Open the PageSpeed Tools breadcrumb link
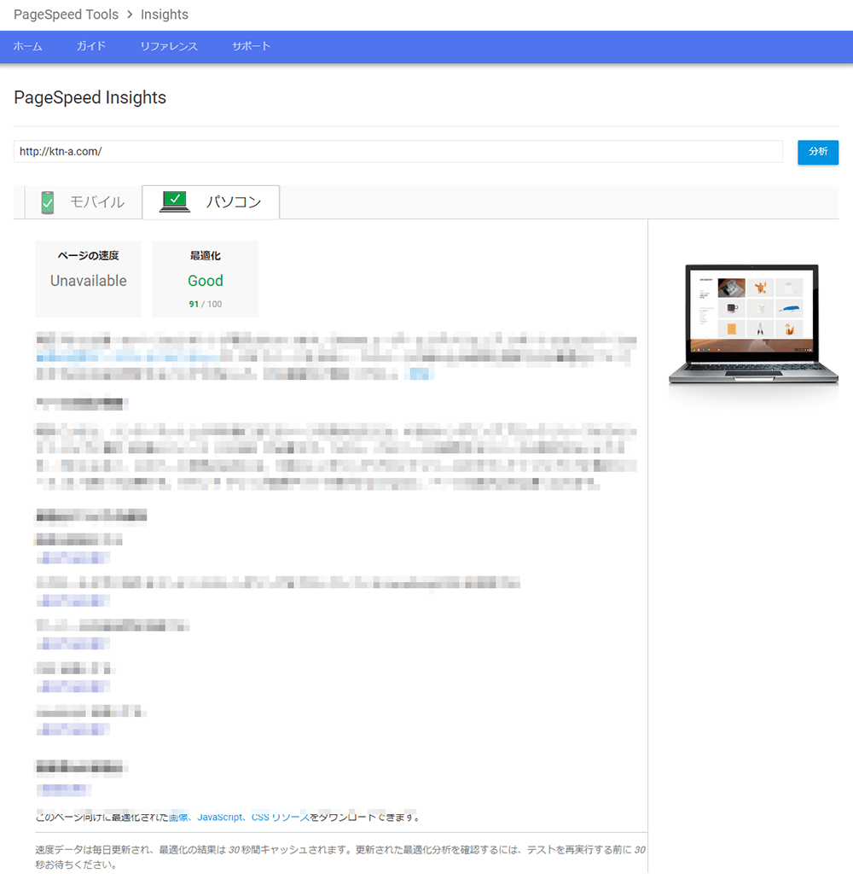Image resolution: width=853 pixels, height=879 pixels. (67, 15)
